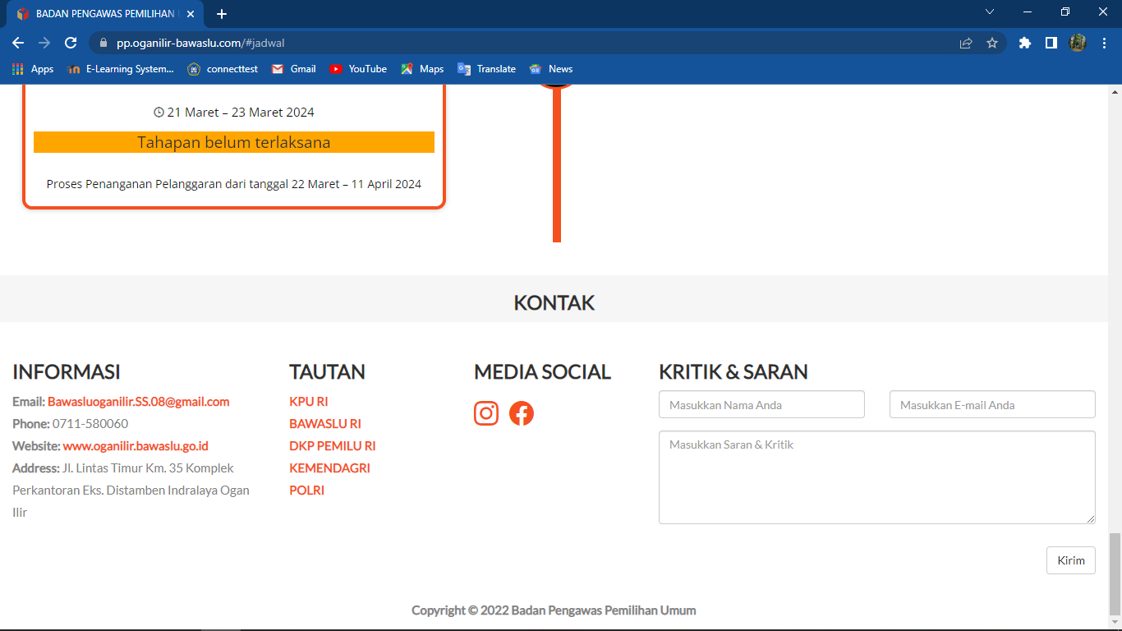Screen dimensions: 1122x631
Task: Bookmark this page with the star icon
Action: coord(992,42)
